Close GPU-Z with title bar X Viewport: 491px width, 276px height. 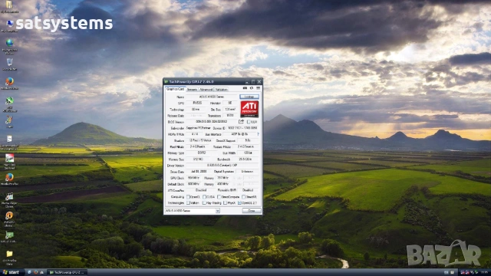click(x=259, y=82)
